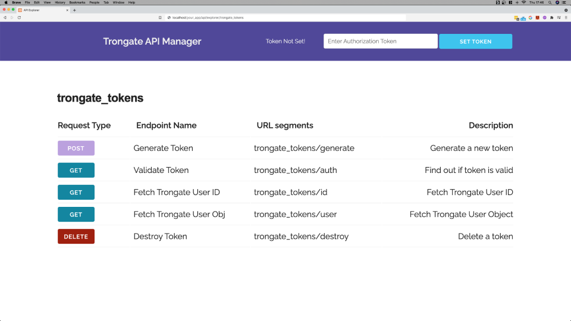The width and height of the screenshot is (571, 321).
Task: Click the trongate_tokens/id URL segment
Action: point(291,192)
